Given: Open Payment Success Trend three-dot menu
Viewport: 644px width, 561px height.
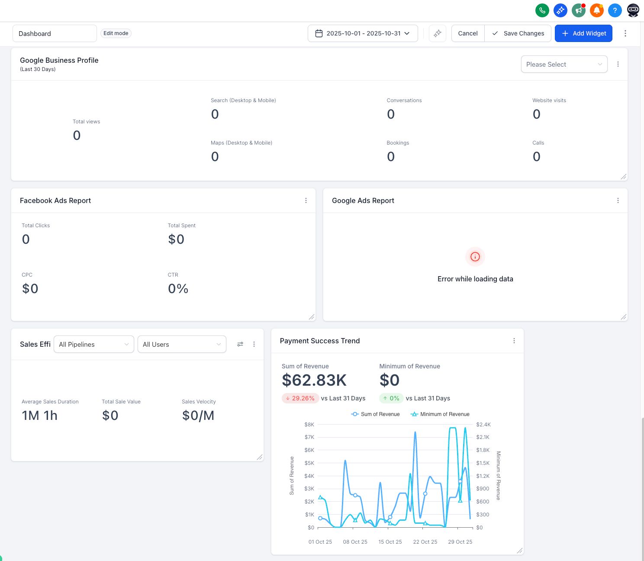Looking at the screenshot, I should (514, 341).
